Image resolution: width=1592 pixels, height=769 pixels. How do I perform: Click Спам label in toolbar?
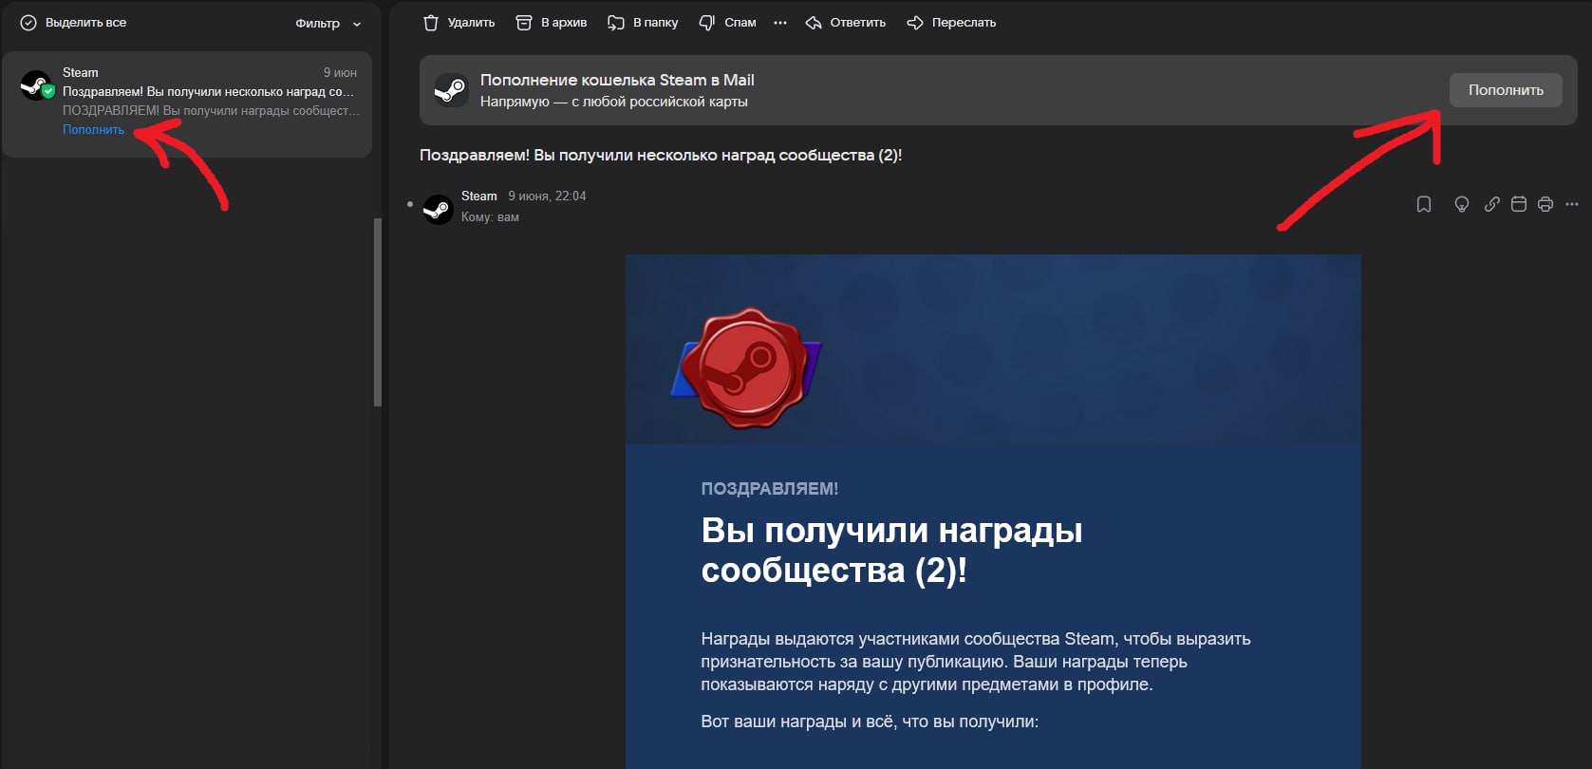pos(740,23)
